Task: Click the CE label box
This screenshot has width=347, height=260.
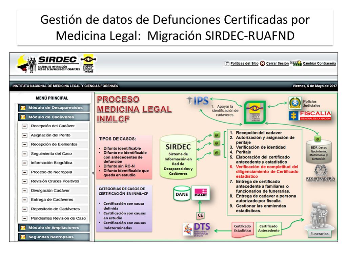Action: pos(201,215)
